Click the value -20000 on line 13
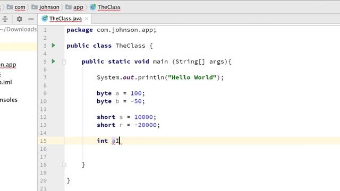Image resolution: width=340 pixels, height=191 pixels. (x=145, y=125)
